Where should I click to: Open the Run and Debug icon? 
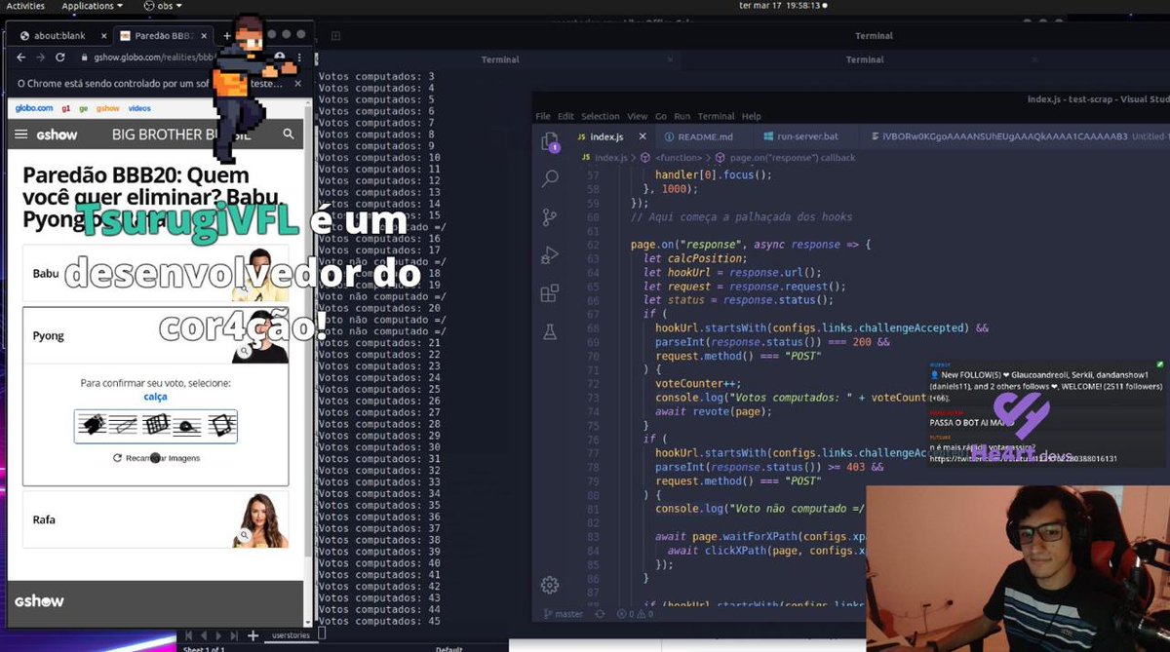click(550, 255)
